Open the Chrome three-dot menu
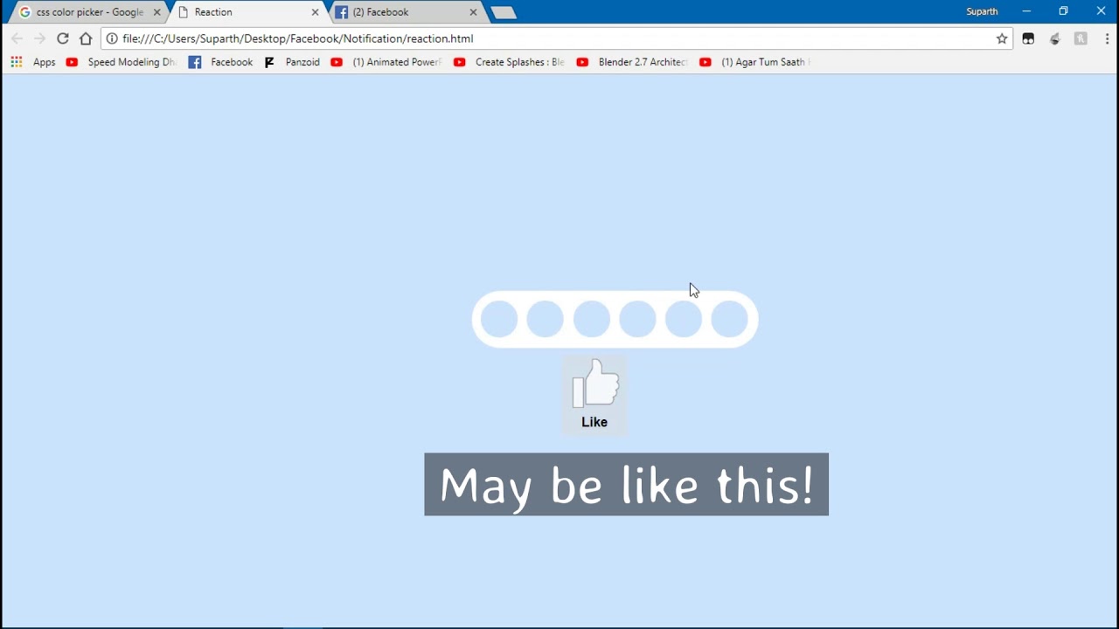Image resolution: width=1119 pixels, height=629 pixels. [1107, 38]
